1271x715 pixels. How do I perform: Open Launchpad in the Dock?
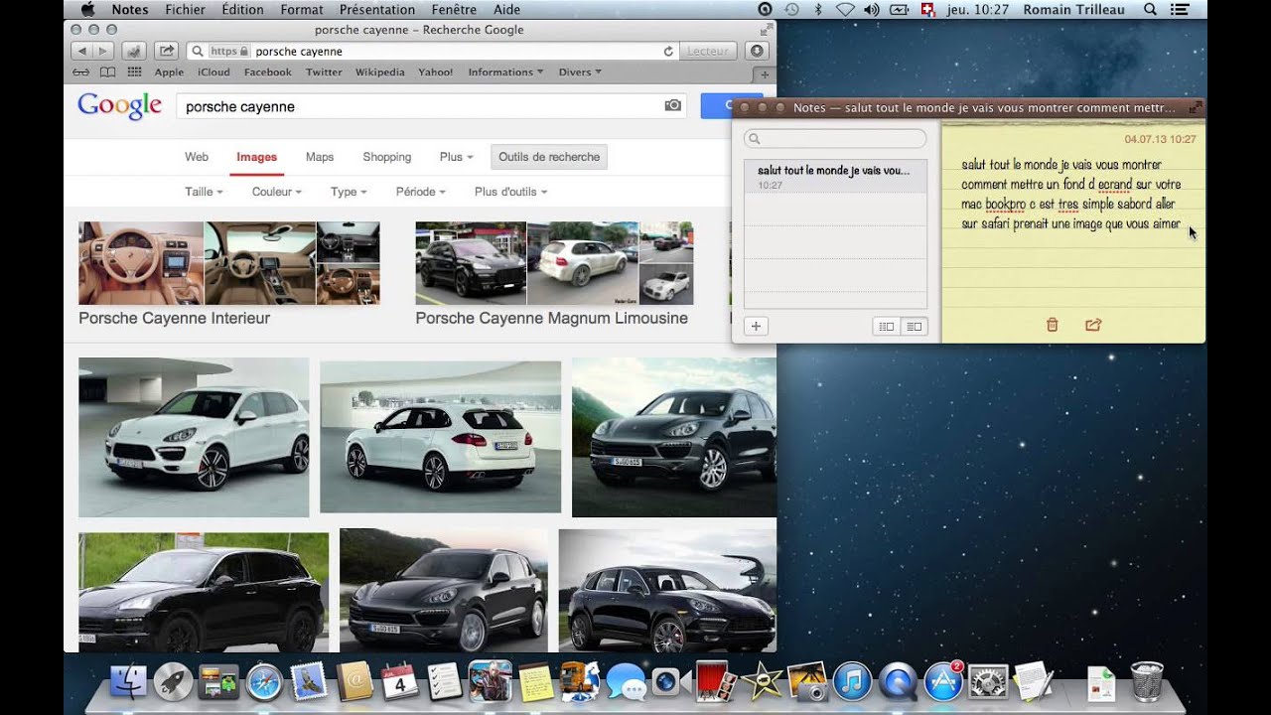click(x=174, y=682)
